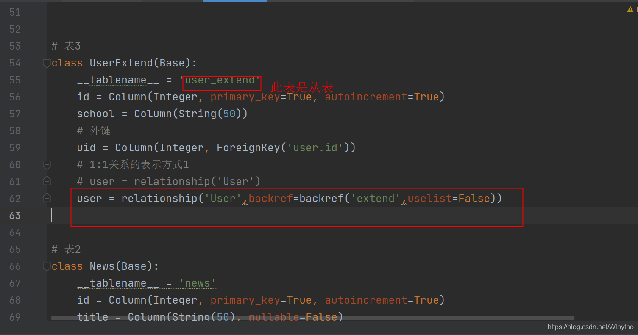Click the 'user.id' string
The width and height of the screenshot is (638, 335).
click(x=316, y=148)
